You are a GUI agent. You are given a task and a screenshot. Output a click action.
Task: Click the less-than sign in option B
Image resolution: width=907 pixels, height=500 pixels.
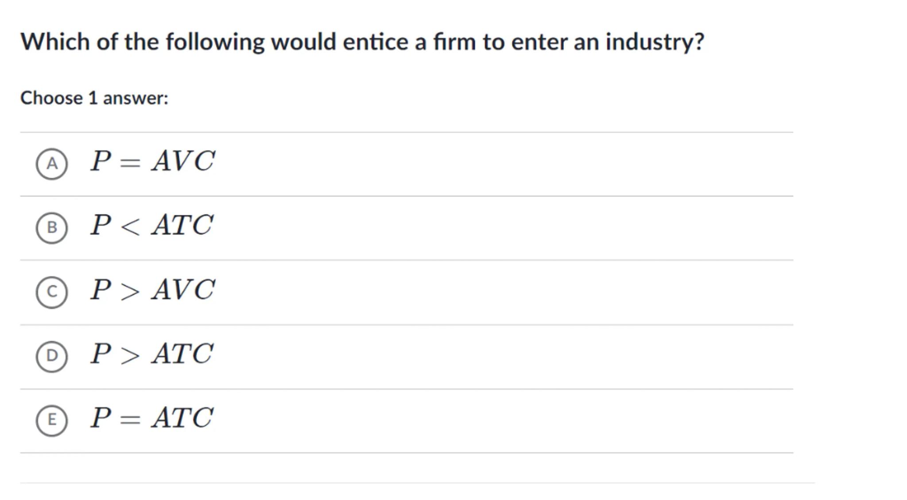point(130,227)
